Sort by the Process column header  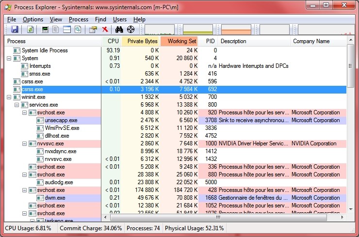tap(53, 41)
